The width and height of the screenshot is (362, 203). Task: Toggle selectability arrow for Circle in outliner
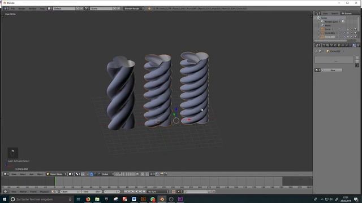[x=352, y=29]
